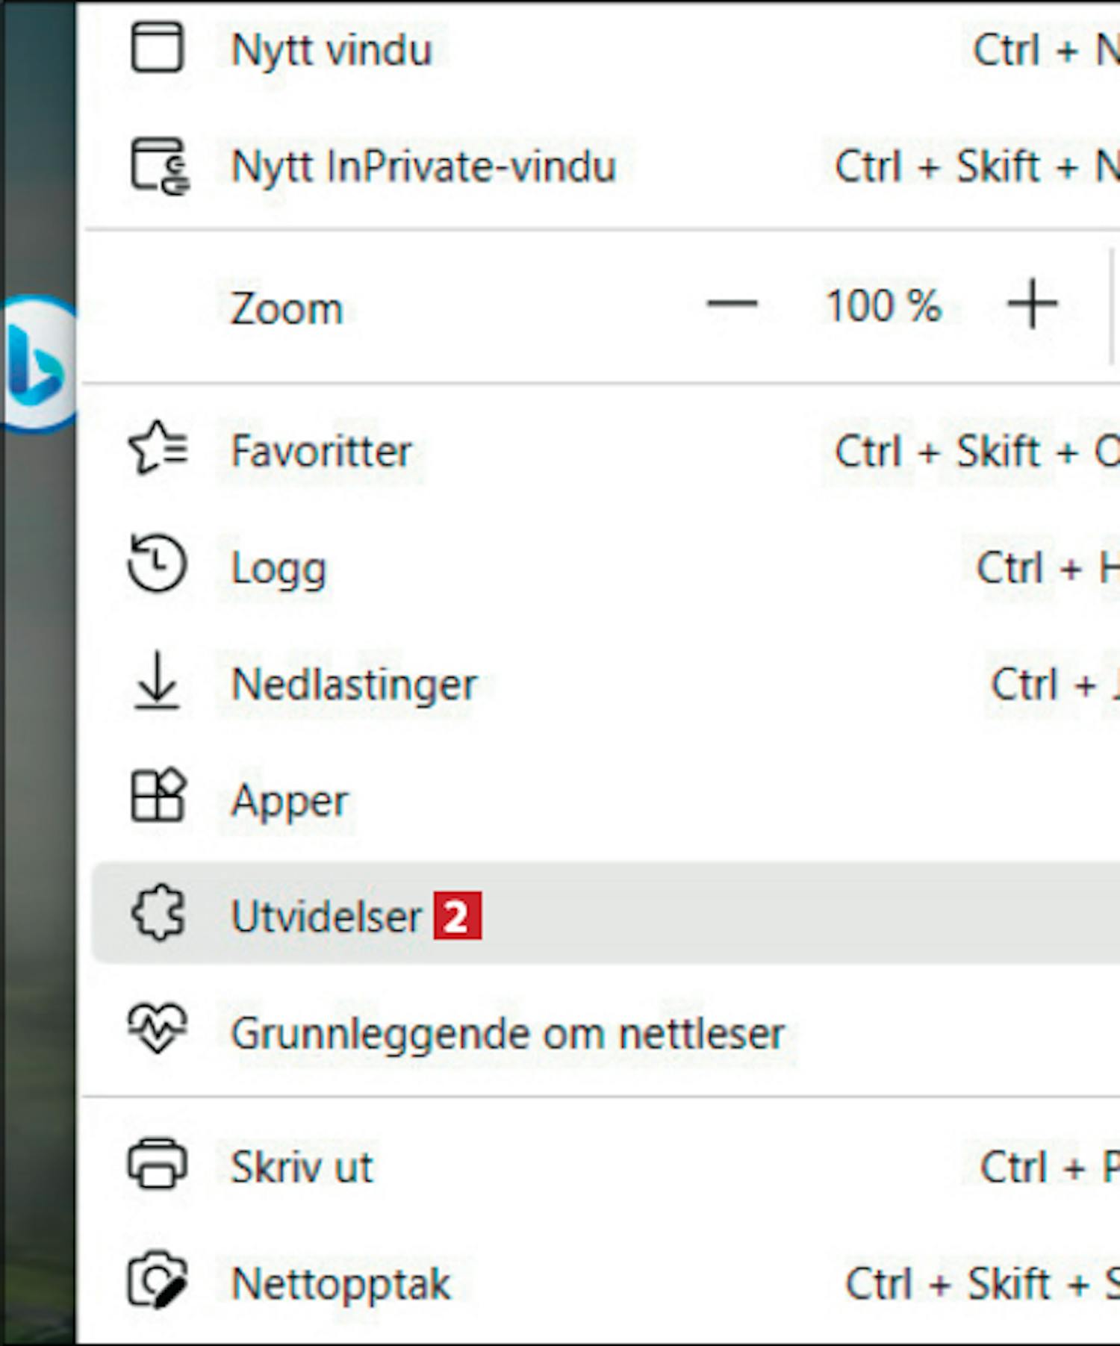Click the Nedlastinger download arrow icon

point(157,681)
